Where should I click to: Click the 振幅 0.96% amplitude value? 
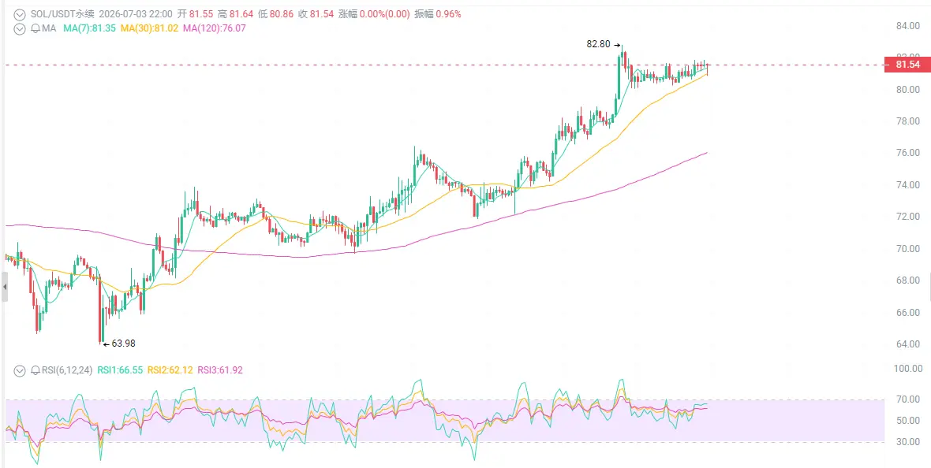(438, 13)
